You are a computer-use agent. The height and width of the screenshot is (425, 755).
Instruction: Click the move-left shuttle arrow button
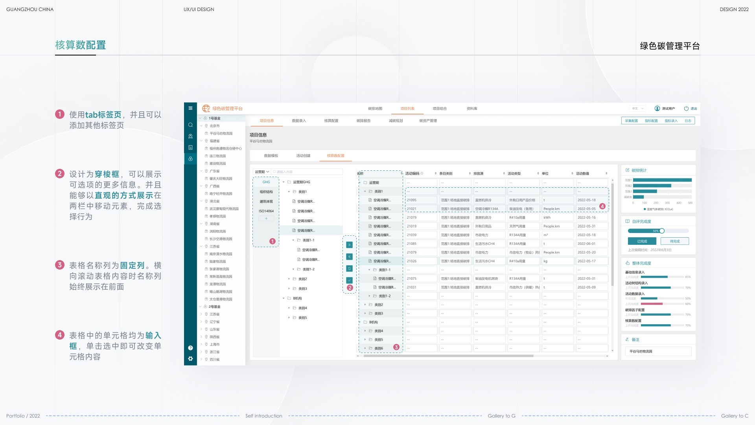[x=349, y=257]
